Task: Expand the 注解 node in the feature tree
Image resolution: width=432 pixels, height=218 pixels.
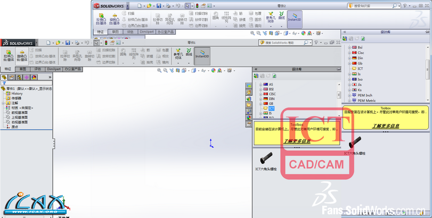Action: click(3, 103)
